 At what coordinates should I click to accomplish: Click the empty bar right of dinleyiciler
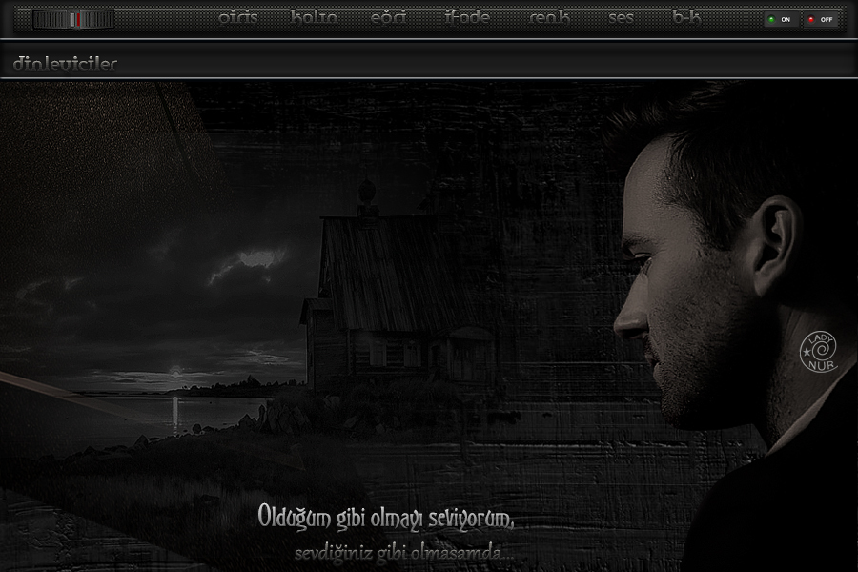pos(477,64)
